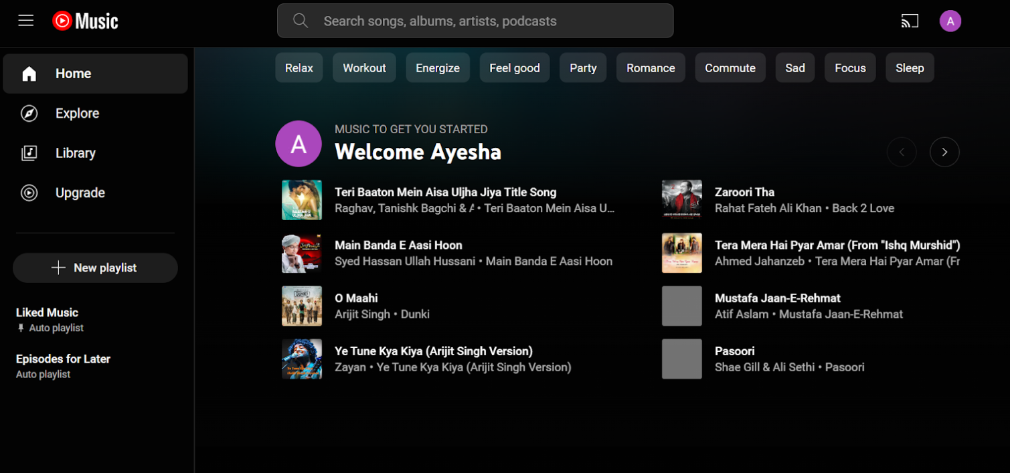This screenshot has height=473, width=1010.
Task: Open artist Rahat Fateh Ali Khan
Action: click(768, 208)
